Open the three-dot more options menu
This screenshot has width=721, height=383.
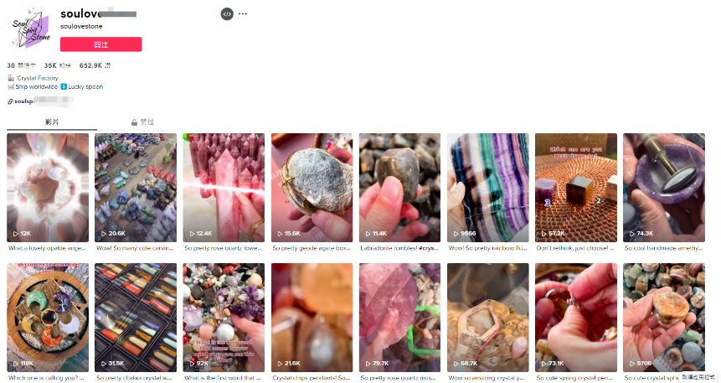(x=243, y=13)
